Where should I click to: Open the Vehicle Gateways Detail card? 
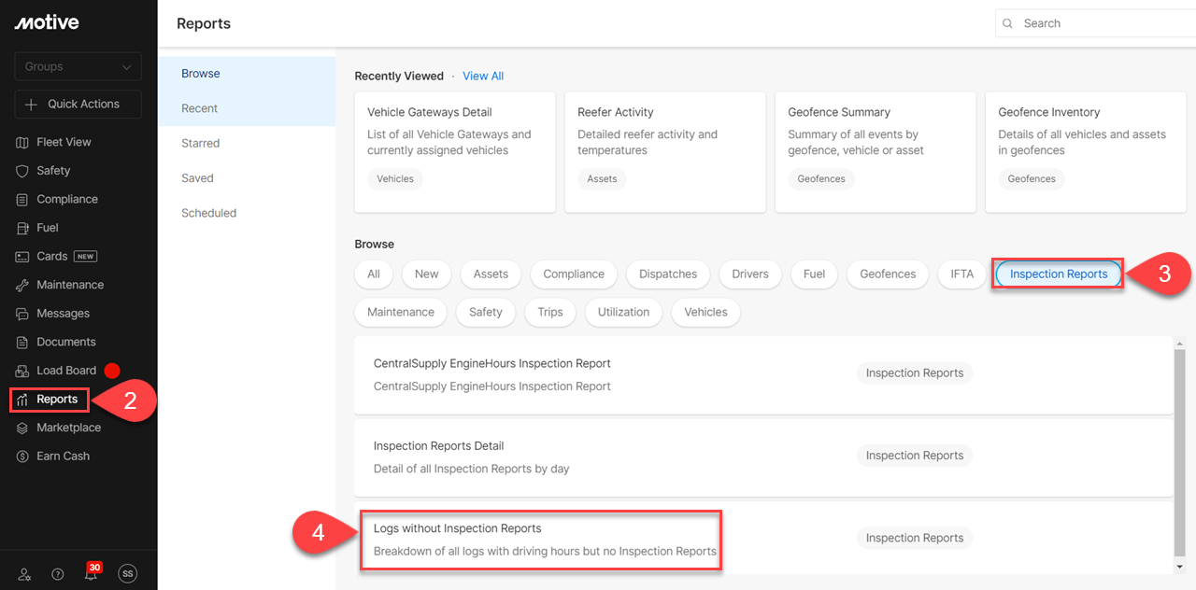point(455,152)
